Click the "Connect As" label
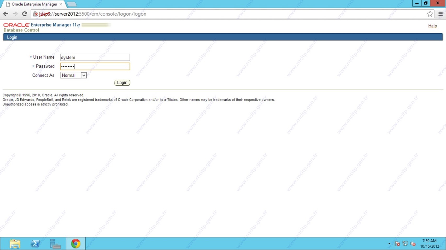 [x=43, y=75]
